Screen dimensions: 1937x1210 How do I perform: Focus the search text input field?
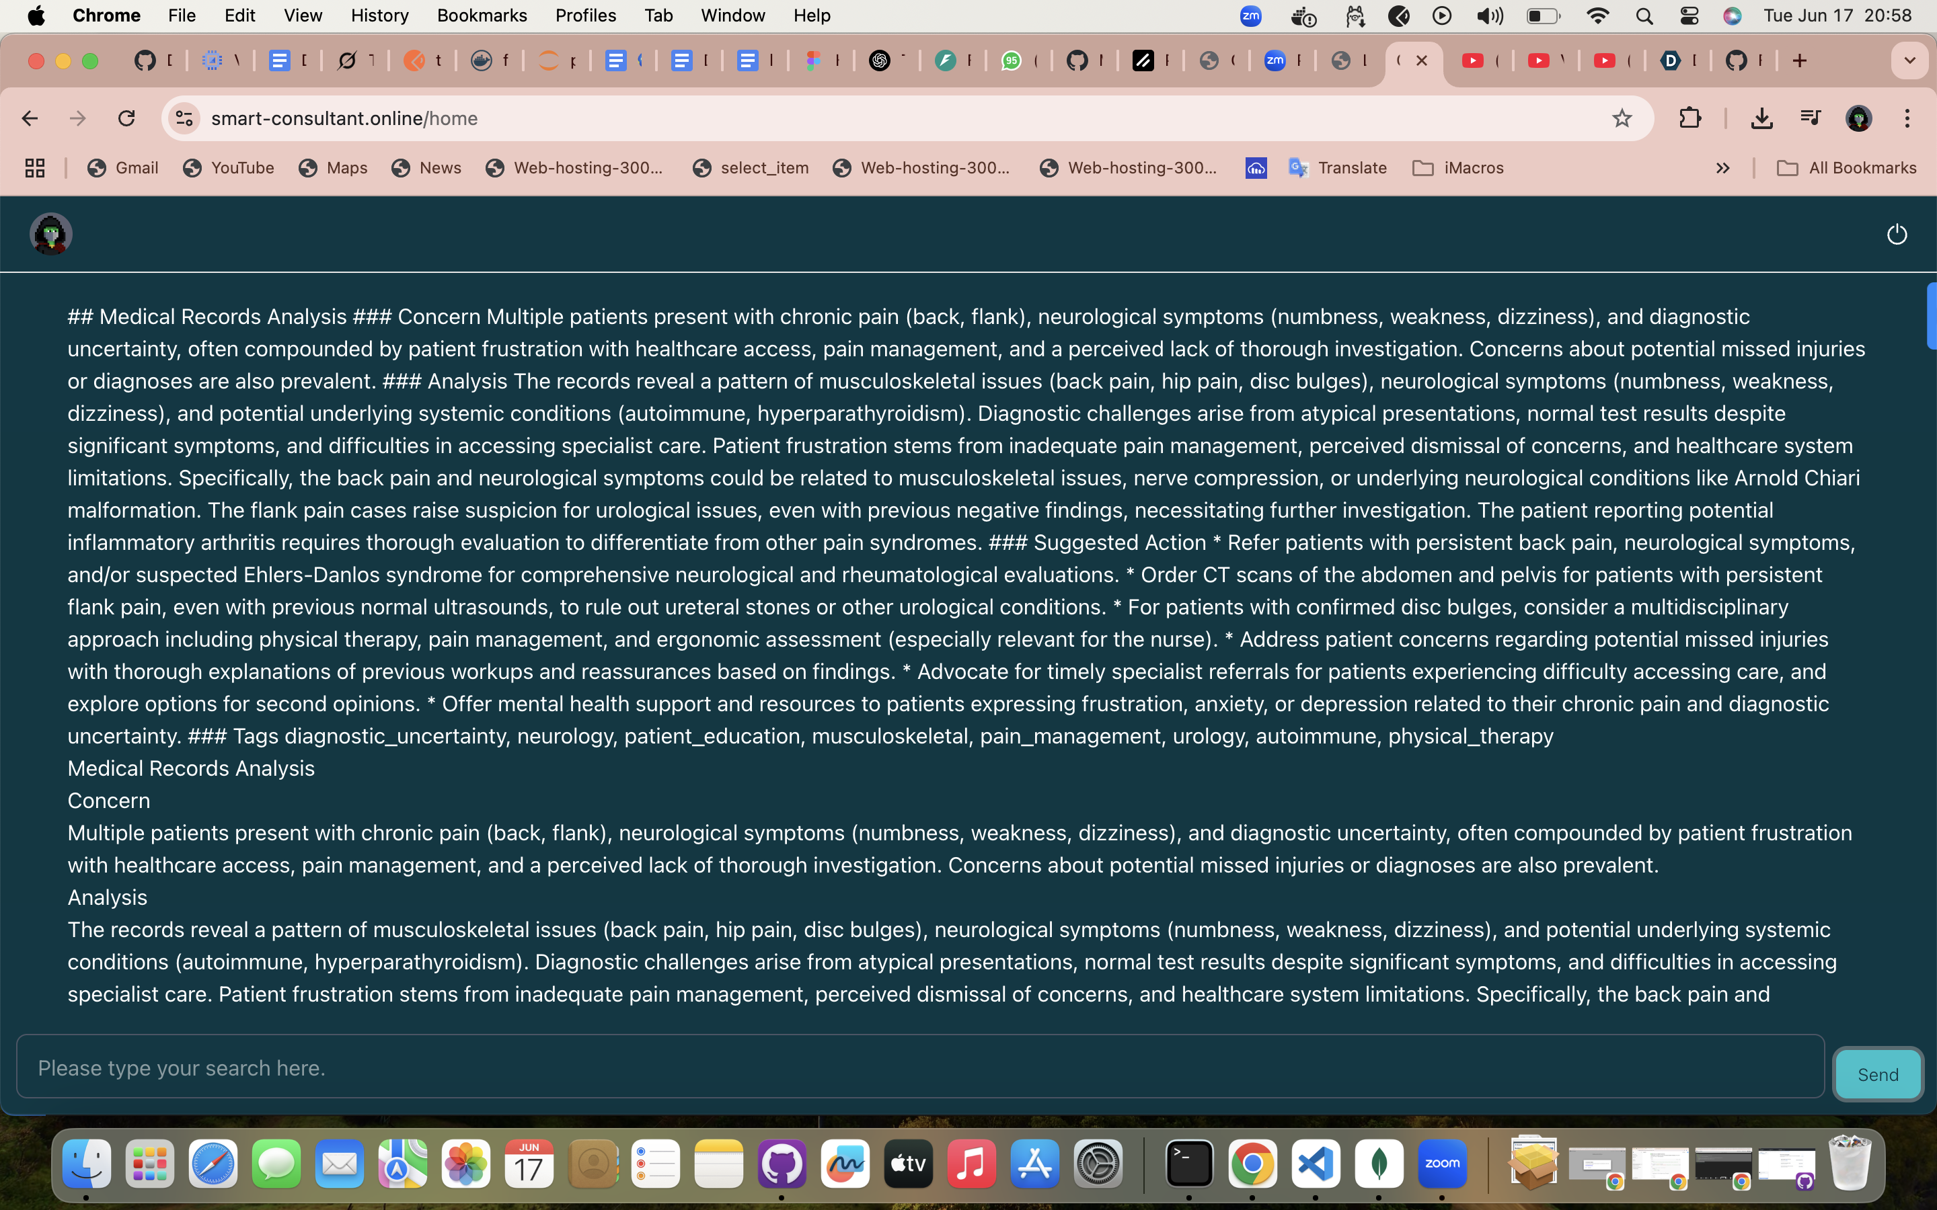(x=921, y=1067)
